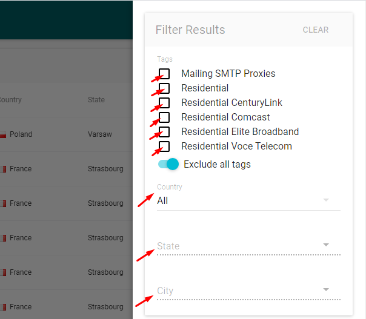
Task: Open the City dropdown
Action: (248, 291)
